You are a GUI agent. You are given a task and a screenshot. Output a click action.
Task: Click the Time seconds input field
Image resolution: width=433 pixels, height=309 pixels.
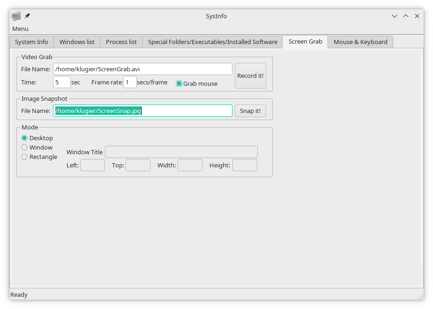61,83
